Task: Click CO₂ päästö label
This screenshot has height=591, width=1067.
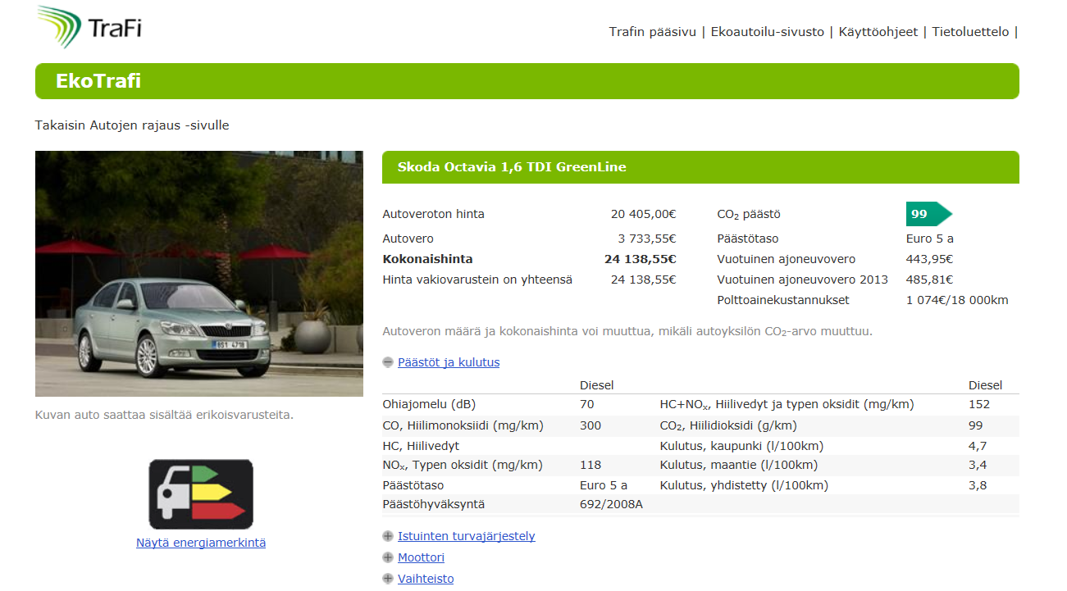Action: (749, 215)
